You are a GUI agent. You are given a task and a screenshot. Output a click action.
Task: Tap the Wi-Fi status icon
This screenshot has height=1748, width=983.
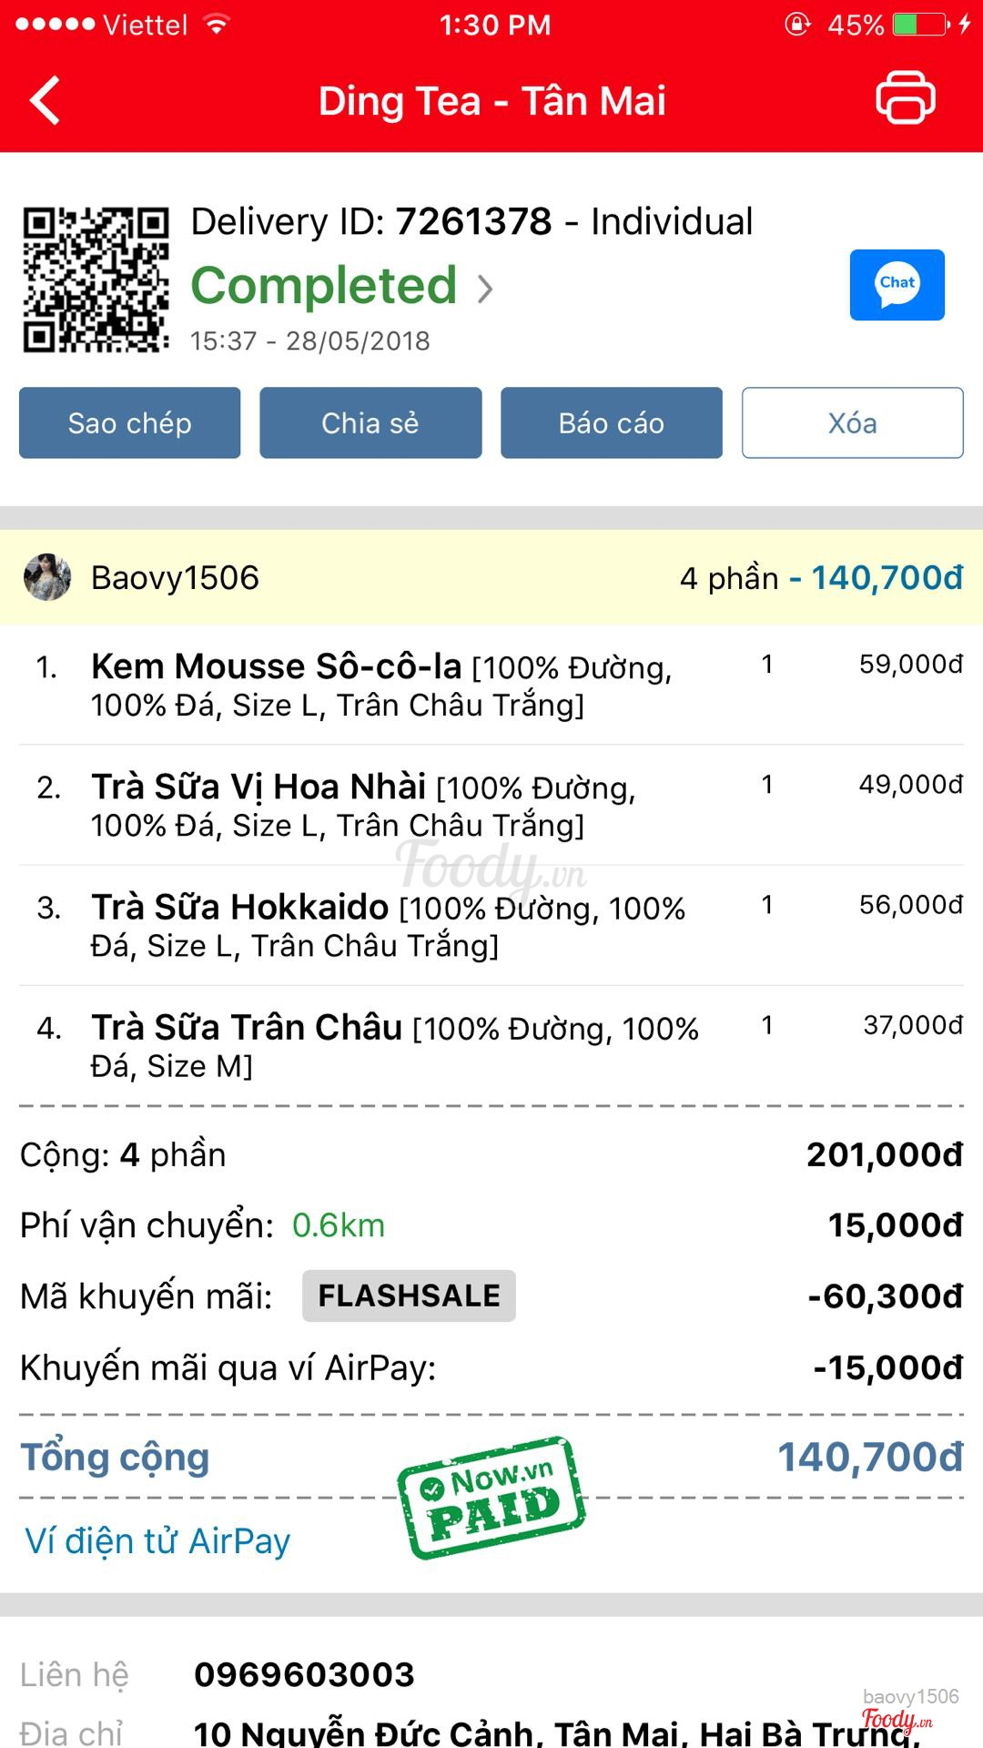(217, 25)
